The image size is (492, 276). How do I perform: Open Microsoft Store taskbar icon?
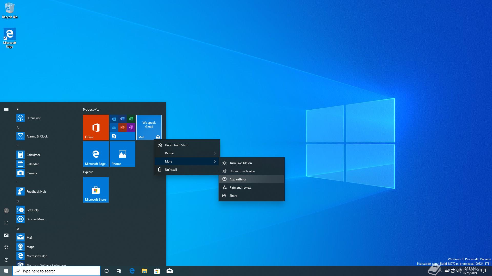pos(157,271)
